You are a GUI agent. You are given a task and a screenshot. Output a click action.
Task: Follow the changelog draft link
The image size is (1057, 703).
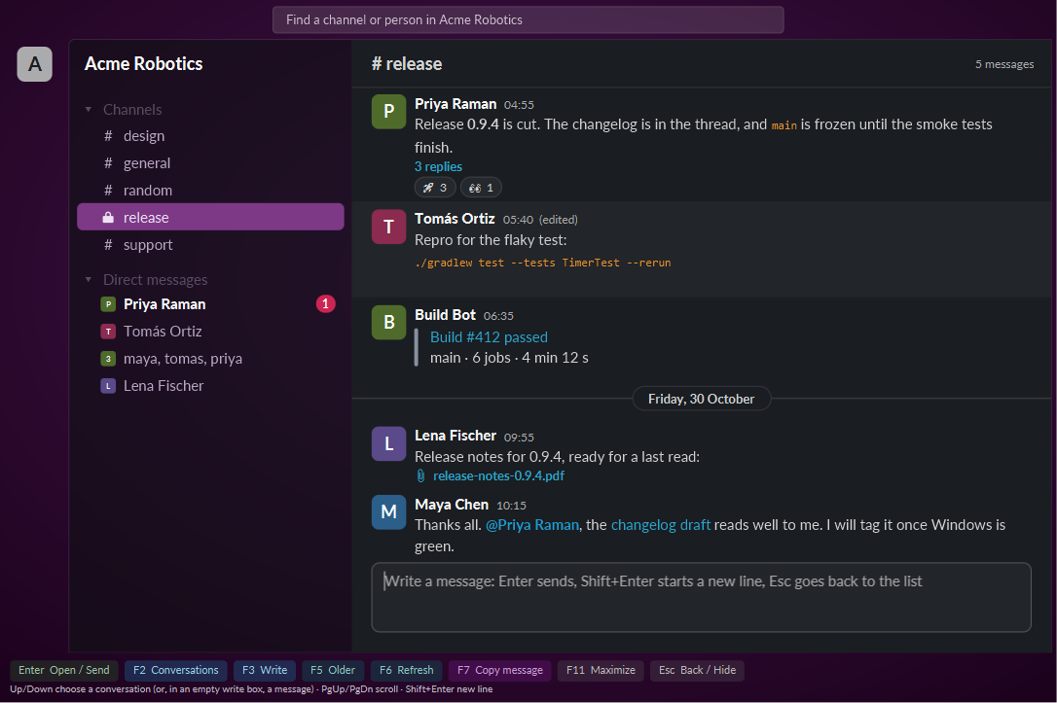[x=661, y=525]
